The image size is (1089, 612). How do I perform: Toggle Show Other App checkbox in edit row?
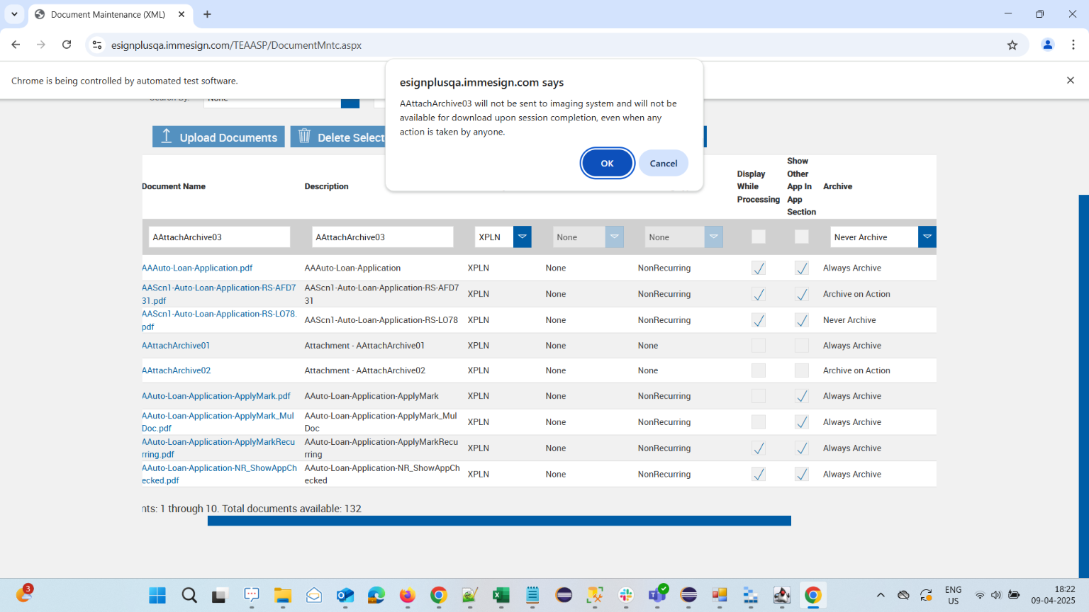(x=802, y=237)
